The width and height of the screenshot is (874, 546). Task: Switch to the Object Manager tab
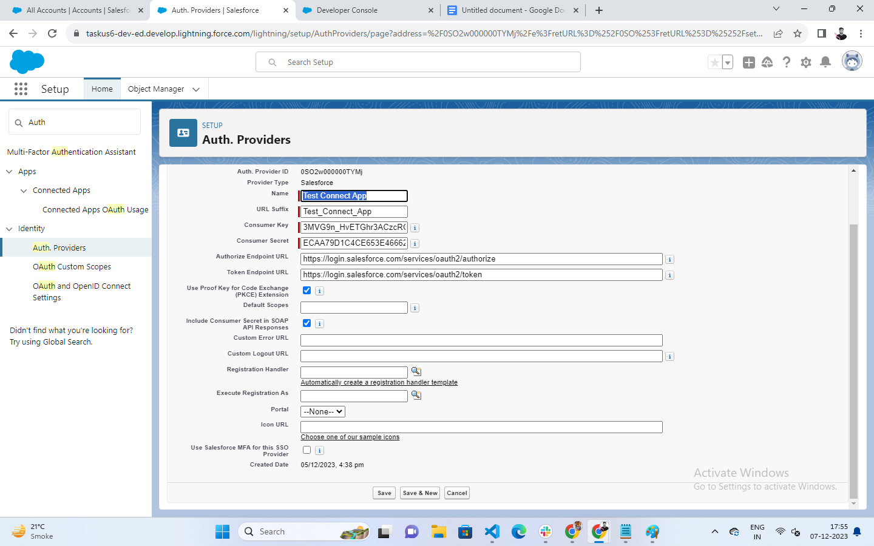tap(156, 89)
